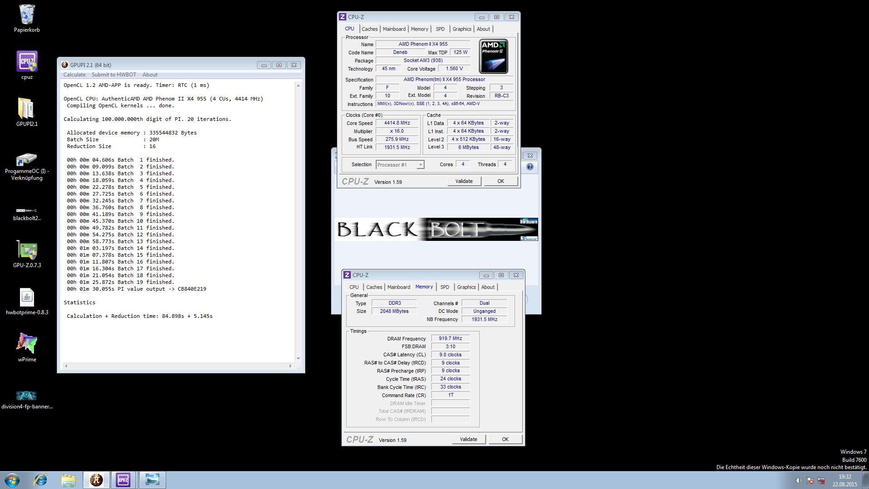Click the upper CPU-Z window title icon
The width and height of the screenshot is (869, 489).
tap(343, 17)
